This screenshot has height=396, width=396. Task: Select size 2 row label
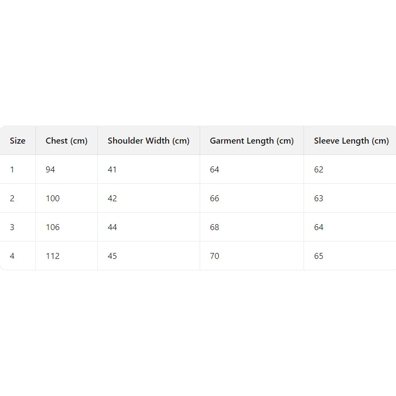(x=12, y=199)
